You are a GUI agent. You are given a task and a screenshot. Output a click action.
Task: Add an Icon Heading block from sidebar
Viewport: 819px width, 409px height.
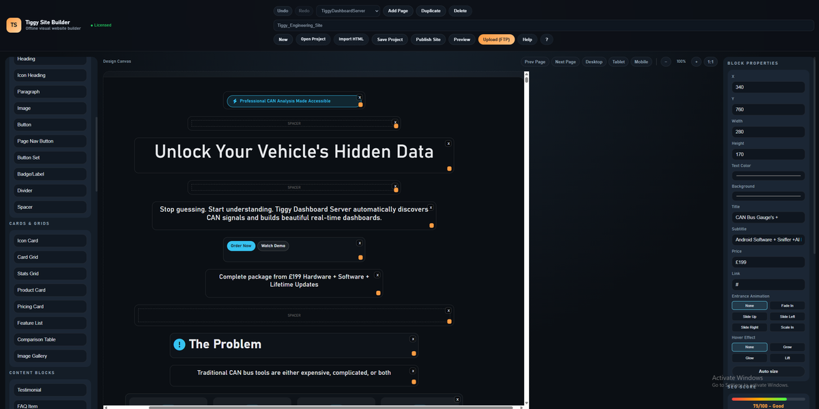tap(51, 75)
